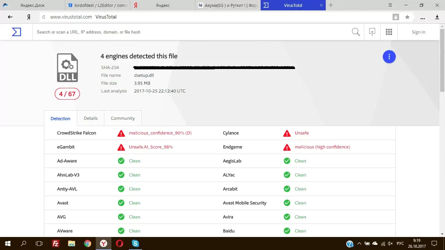Click 'malicious (high confidence)' result
The image size is (445, 250).
point(323,147)
